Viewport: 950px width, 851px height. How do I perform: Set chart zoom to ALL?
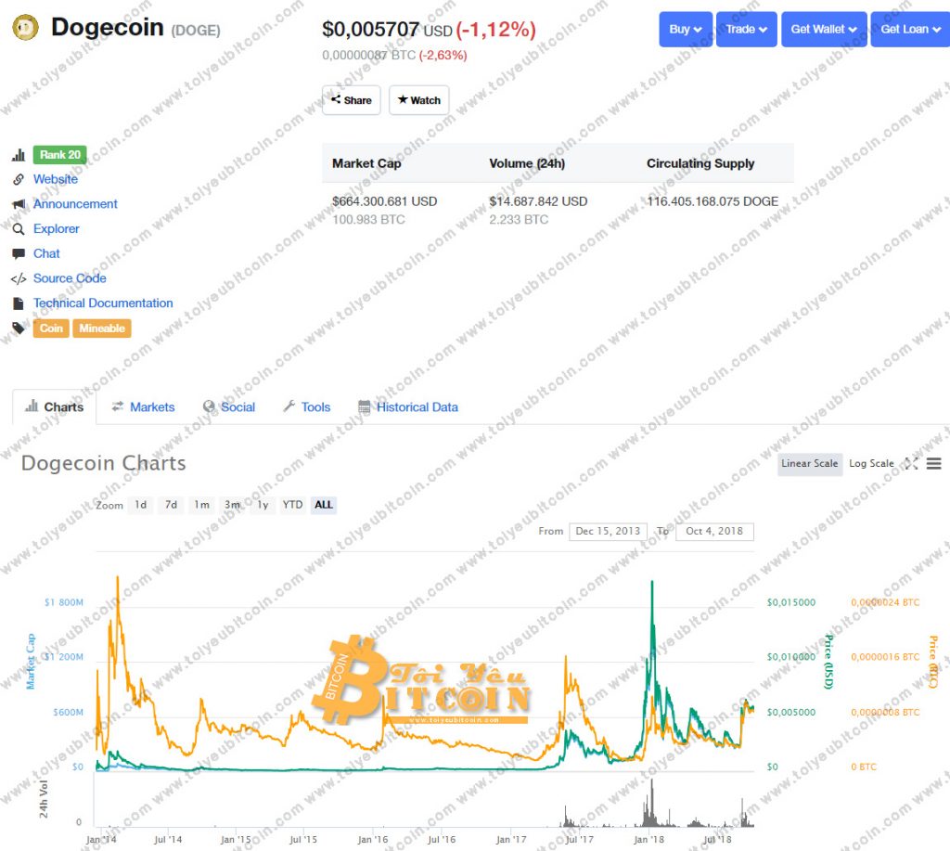324,505
